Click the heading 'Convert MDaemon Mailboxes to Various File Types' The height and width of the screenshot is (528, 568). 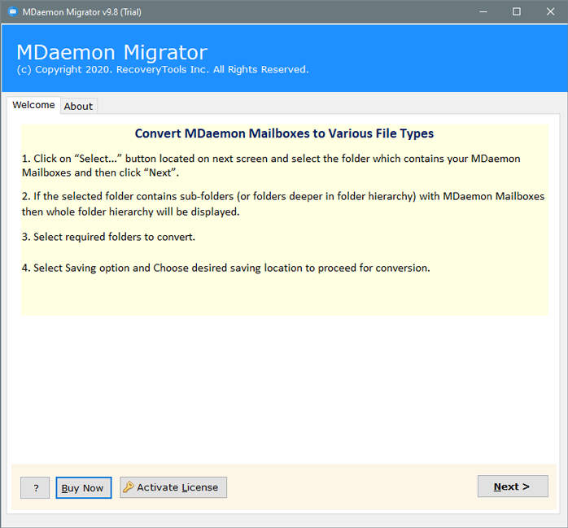[284, 133]
